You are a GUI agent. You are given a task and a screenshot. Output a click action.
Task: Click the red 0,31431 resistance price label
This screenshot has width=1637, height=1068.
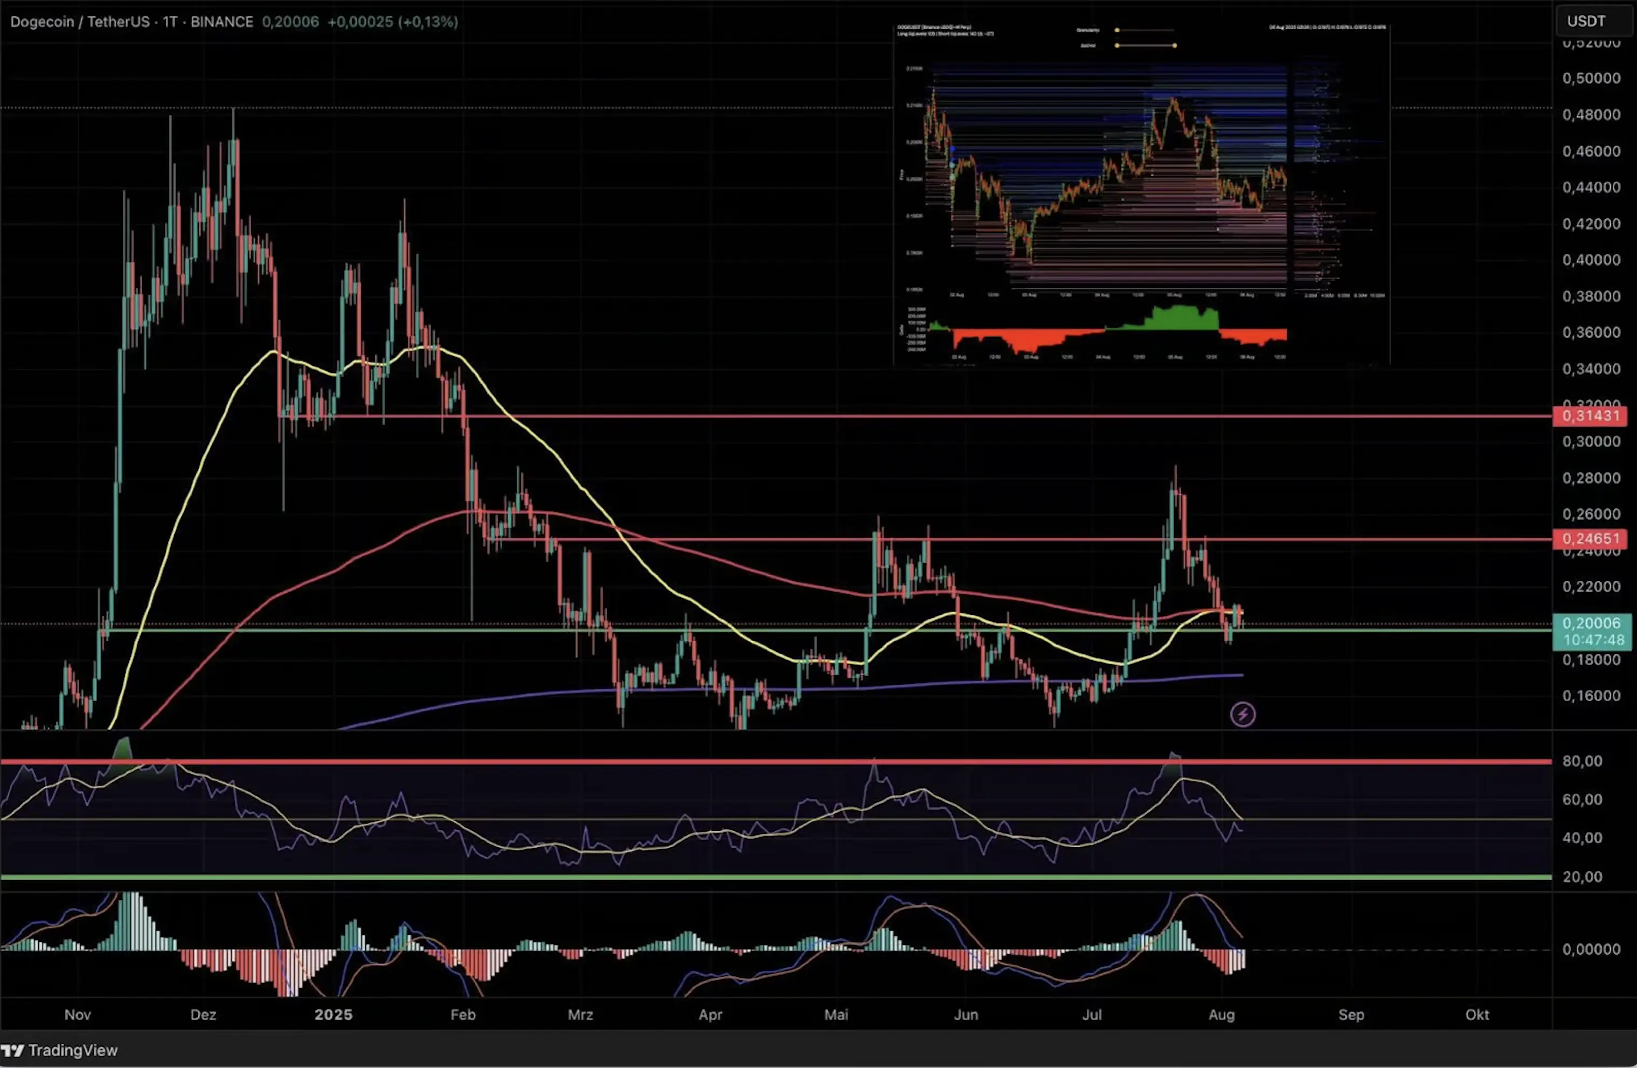pyautogui.click(x=1589, y=416)
